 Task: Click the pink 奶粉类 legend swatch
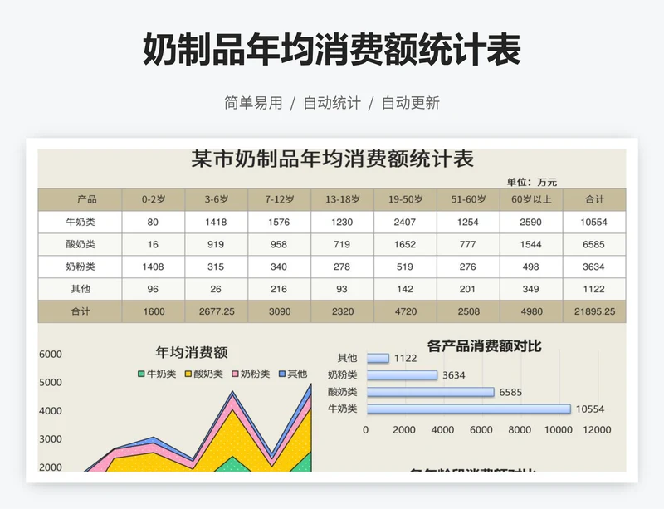[x=236, y=374]
